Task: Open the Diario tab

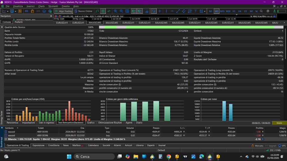Action: pos(139,123)
